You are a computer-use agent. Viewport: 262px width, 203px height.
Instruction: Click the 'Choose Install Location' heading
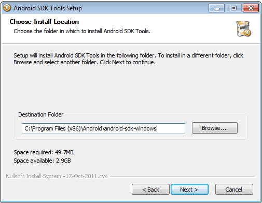point(44,22)
